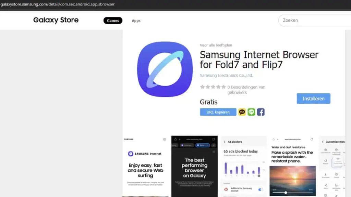The width and height of the screenshot is (351, 197).
Task: Click the browser address bar URL
Action: click(58, 4)
